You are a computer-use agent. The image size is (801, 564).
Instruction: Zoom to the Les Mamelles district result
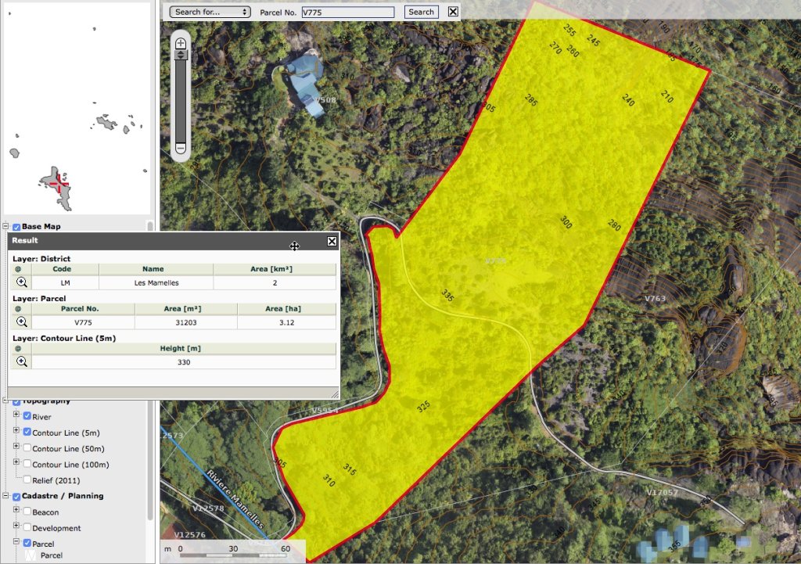tap(22, 282)
